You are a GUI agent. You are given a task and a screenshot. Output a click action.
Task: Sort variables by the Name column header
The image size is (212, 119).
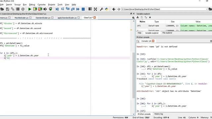[x=142, y=21]
